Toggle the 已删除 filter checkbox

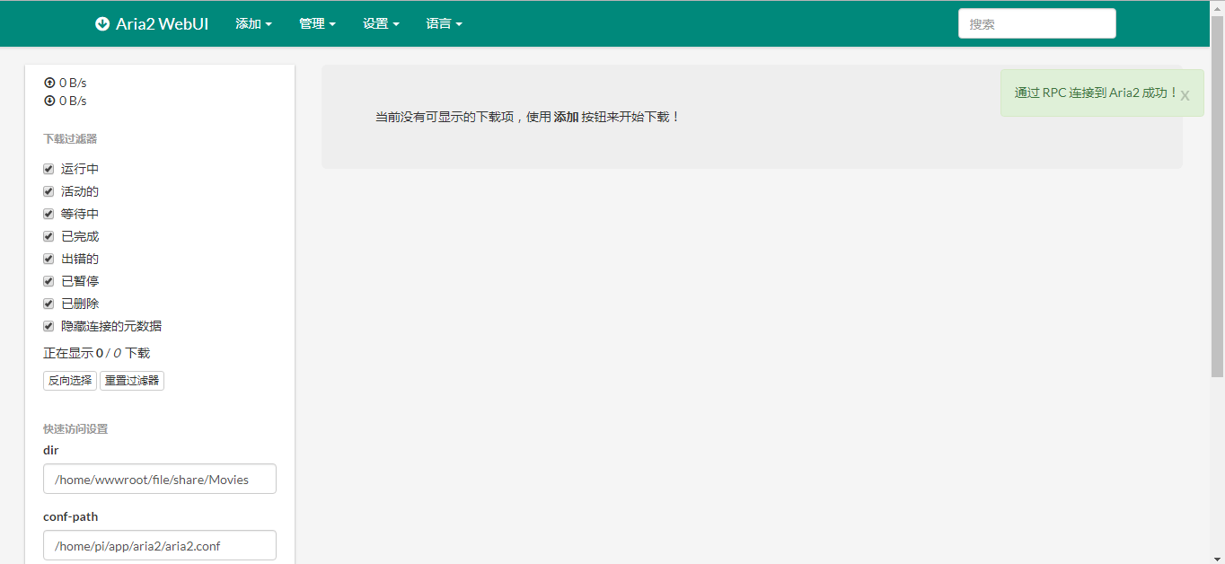[x=48, y=304]
